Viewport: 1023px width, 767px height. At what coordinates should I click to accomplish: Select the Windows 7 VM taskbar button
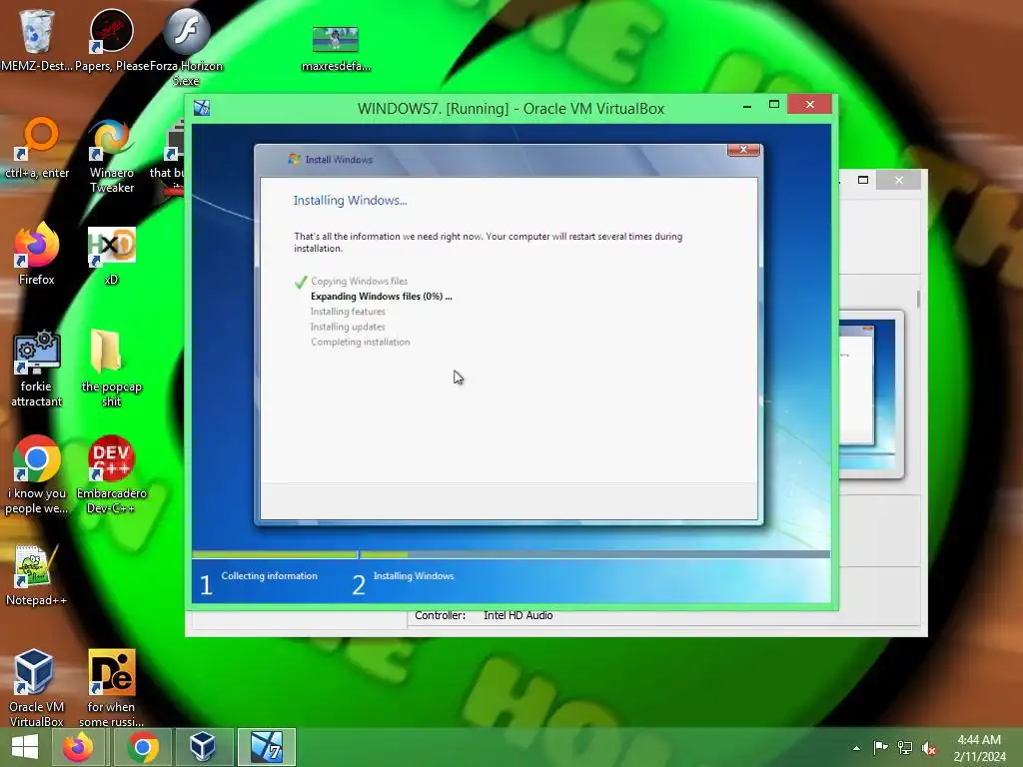pyautogui.click(x=266, y=747)
